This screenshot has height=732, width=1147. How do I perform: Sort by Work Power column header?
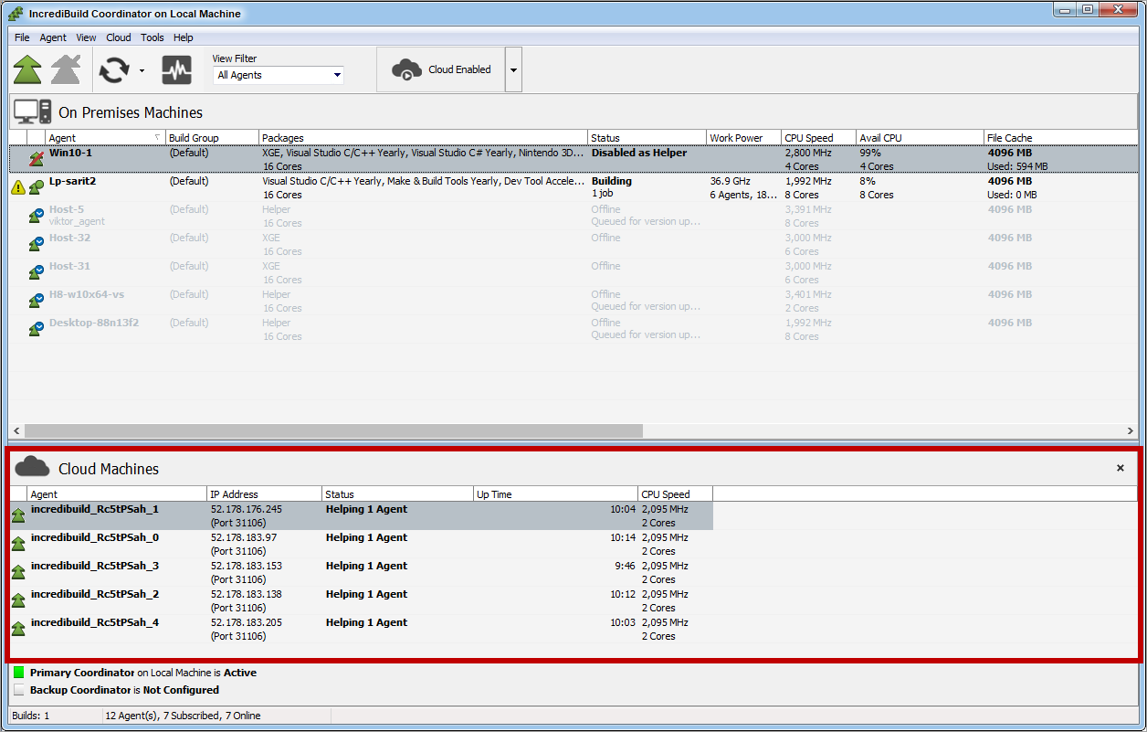(x=743, y=137)
